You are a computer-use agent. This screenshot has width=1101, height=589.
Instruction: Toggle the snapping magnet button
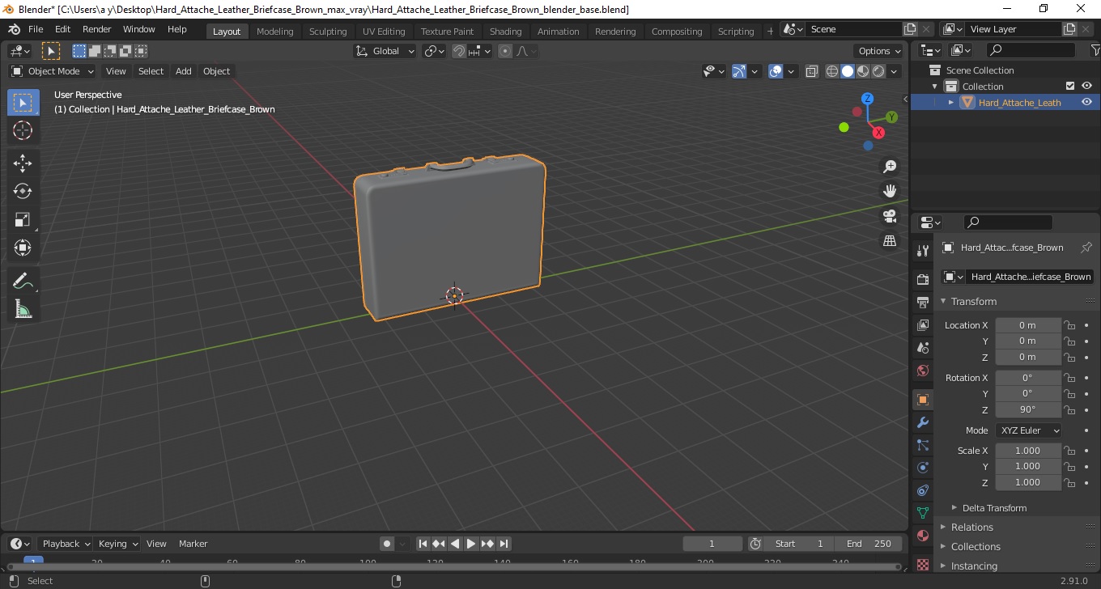tap(459, 51)
